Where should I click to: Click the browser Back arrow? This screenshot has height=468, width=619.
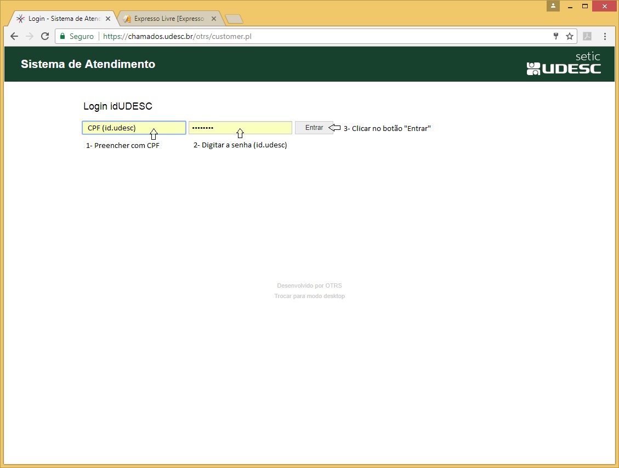pyautogui.click(x=14, y=36)
